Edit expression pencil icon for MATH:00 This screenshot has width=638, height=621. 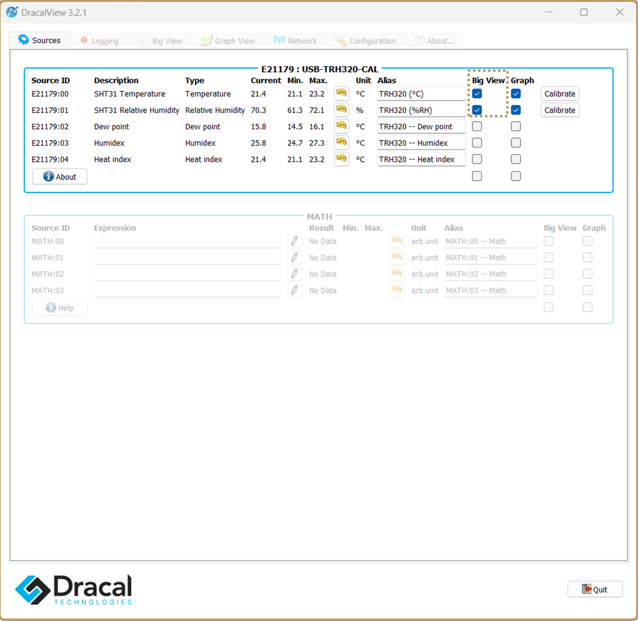click(294, 241)
